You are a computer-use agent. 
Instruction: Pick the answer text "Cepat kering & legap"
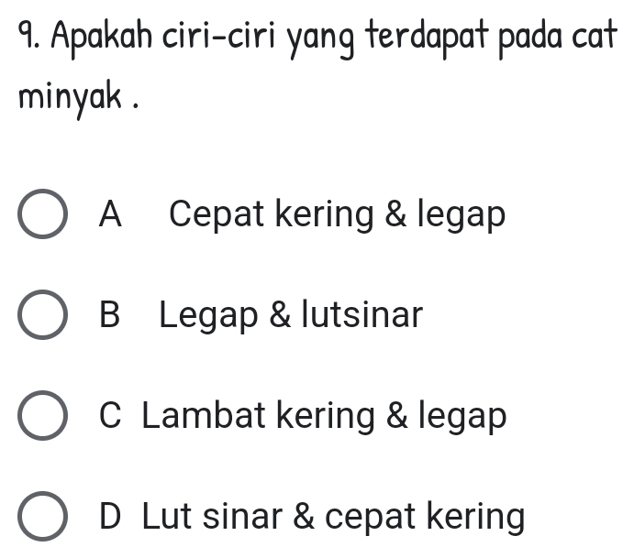[337, 216]
